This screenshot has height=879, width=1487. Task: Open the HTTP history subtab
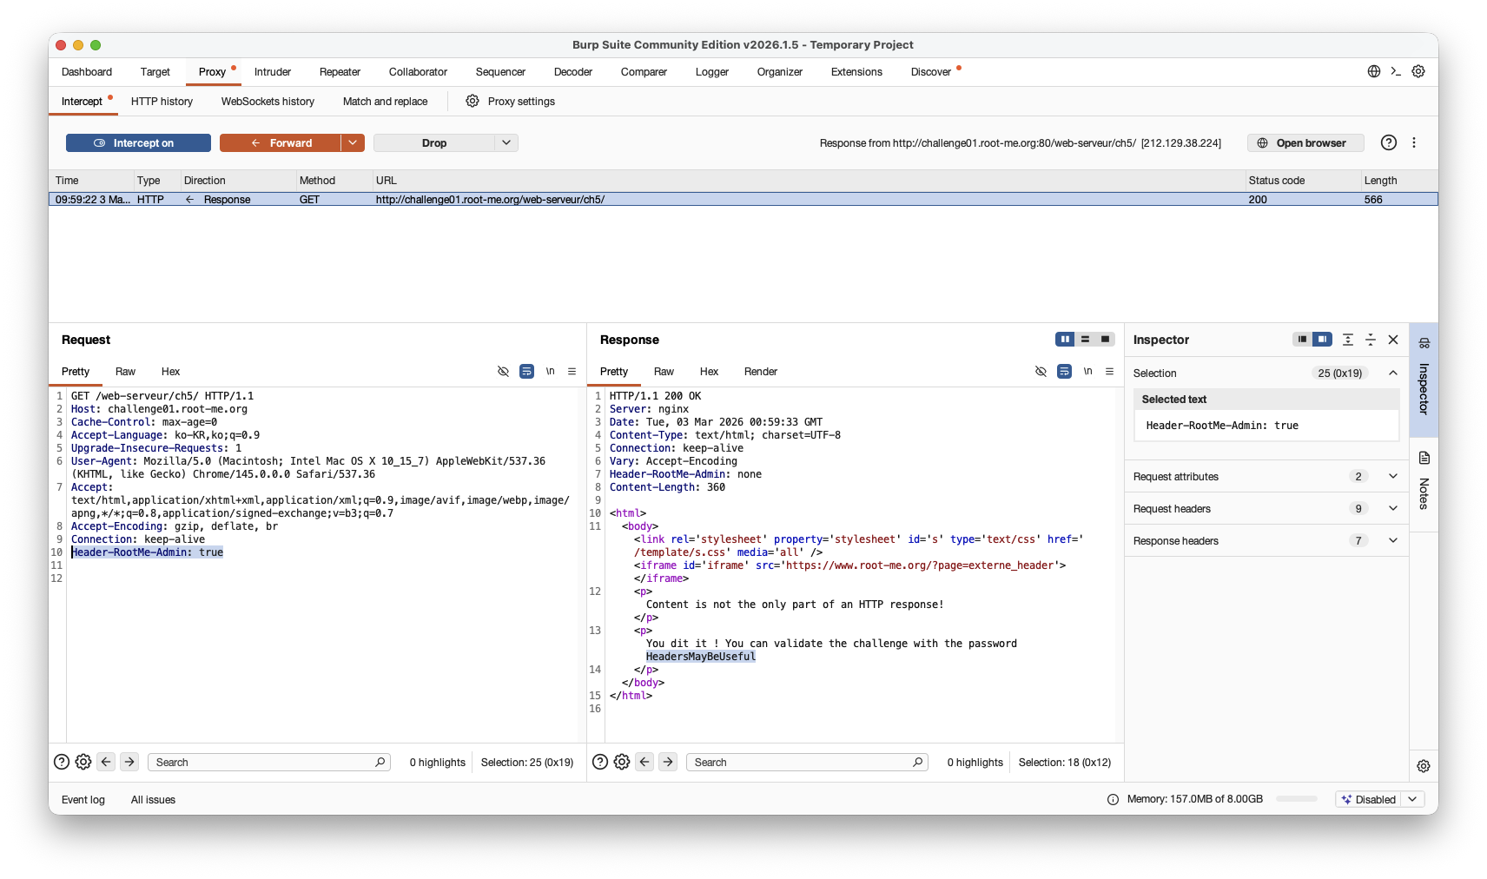(x=162, y=102)
